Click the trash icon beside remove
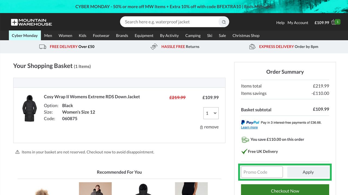Viewport: 348px width, 195px height. [201, 127]
